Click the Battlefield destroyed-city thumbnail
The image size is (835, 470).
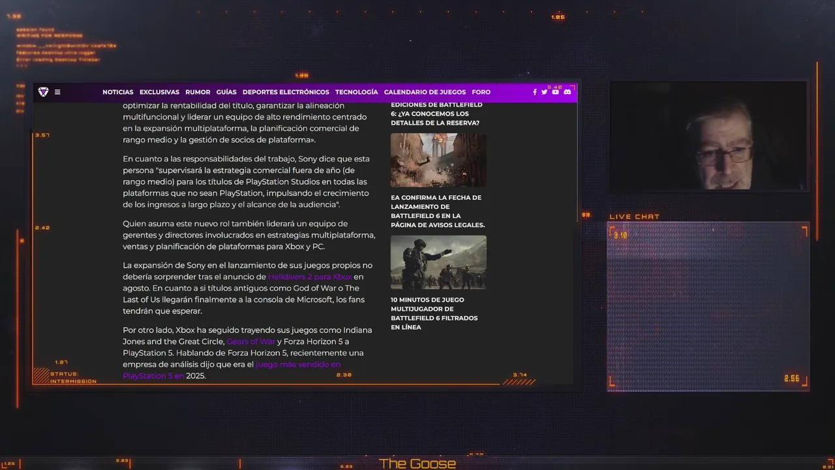pyautogui.click(x=438, y=160)
